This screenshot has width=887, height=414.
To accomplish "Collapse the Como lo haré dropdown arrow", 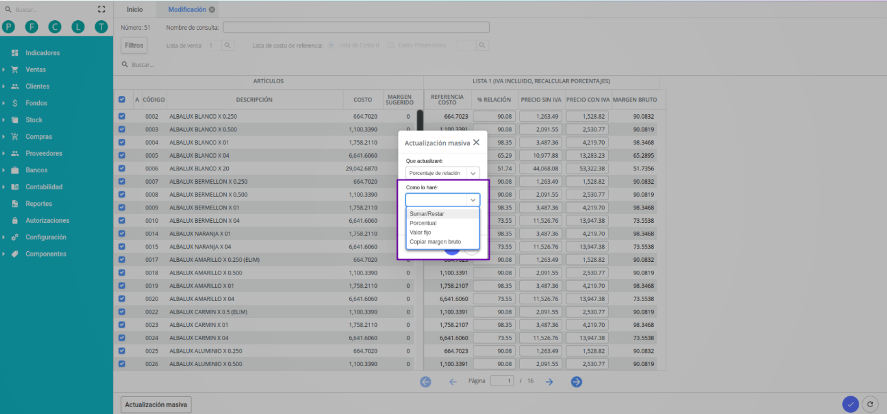I will point(473,200).
